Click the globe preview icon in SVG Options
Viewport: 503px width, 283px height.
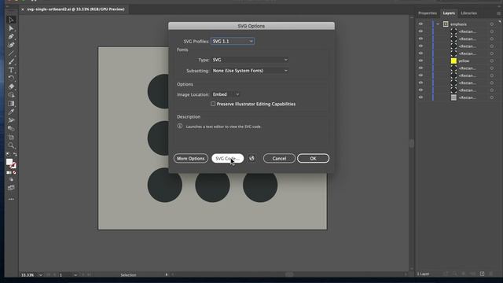click(x=251, y=158)
